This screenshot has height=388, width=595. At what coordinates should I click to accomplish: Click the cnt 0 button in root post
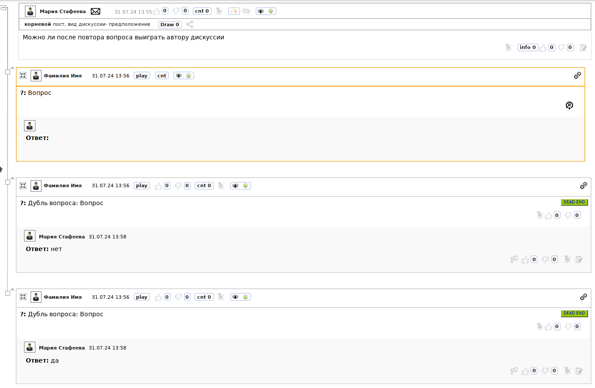coord(202,11)
